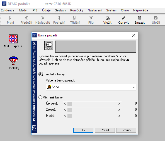Open the Mzdy menu
Image resolution: width=165 pixels, height=141 pixels.
click(x=23, y=10)
